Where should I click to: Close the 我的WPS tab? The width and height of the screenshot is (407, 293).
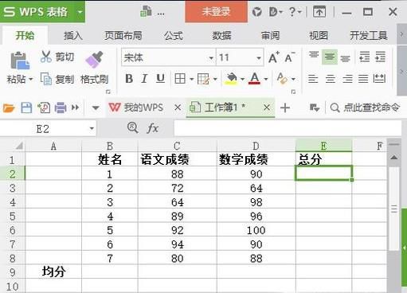pyautogui.click(x=178, y=107)
